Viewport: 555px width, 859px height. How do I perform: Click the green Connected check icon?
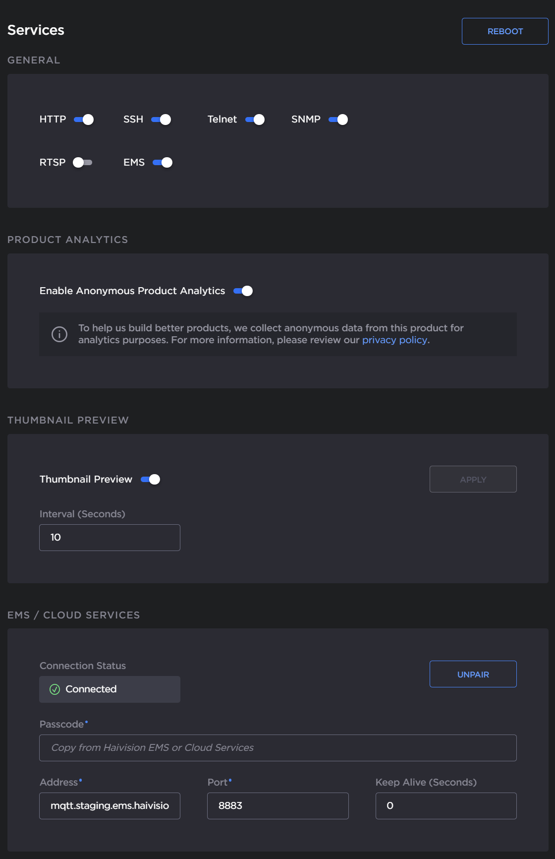coord(55,689)
